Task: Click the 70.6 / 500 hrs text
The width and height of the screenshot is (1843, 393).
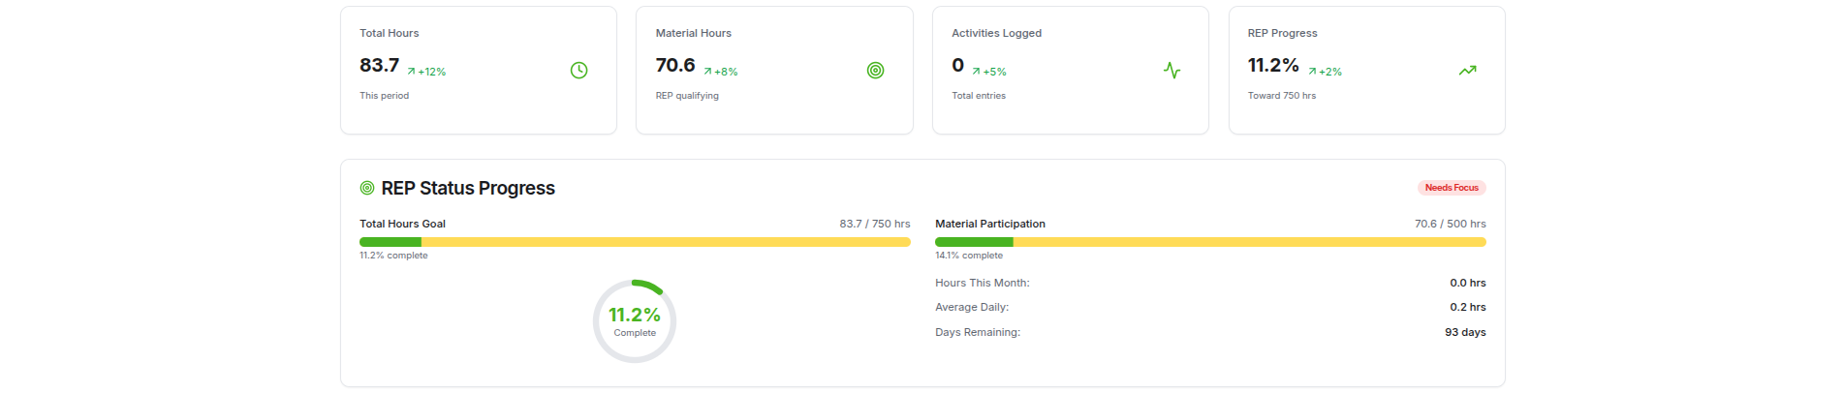Action: (1451, 224)
